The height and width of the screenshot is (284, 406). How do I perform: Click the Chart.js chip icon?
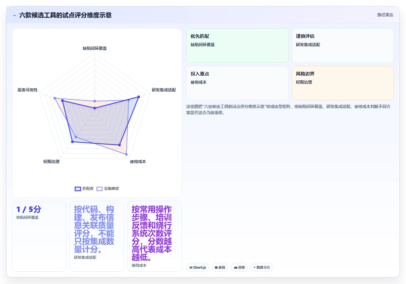coord(191,268)
